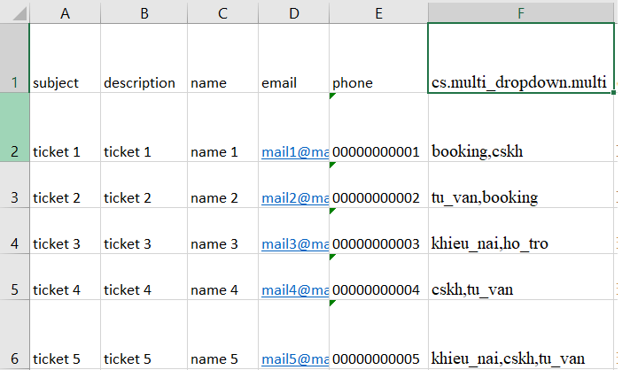The image size is (622, 370).
Task: Select highlighted column F header
Action: click(521, 12)
